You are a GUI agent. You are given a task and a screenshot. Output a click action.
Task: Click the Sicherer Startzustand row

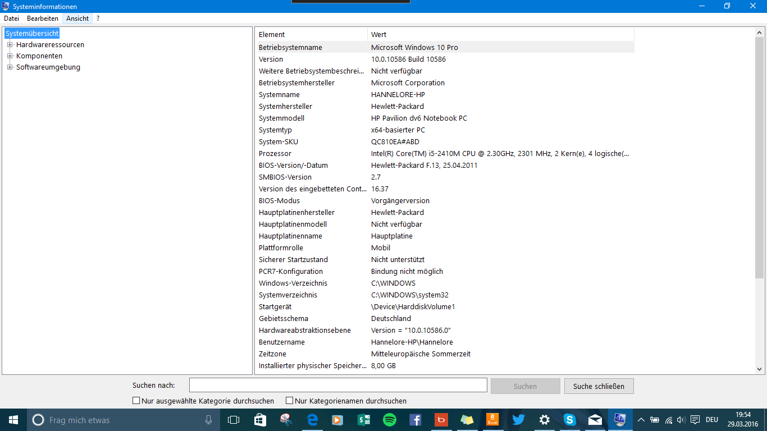click(445, 260)
